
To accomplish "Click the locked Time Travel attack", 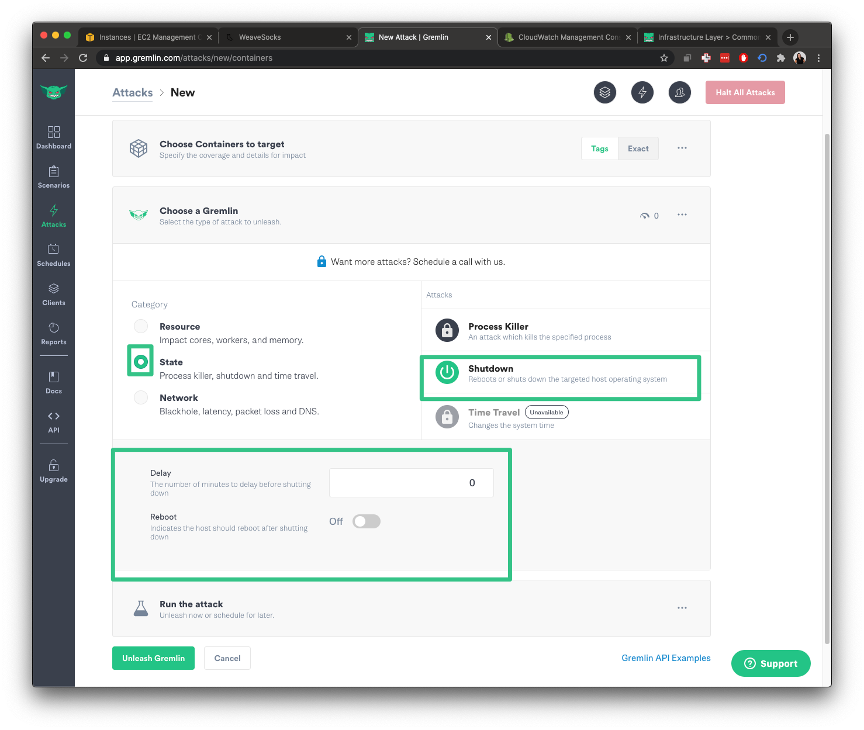I will [565, 417].
